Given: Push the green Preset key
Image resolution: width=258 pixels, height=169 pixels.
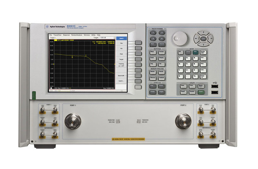Looking at the screenshot, I should 201,92.
